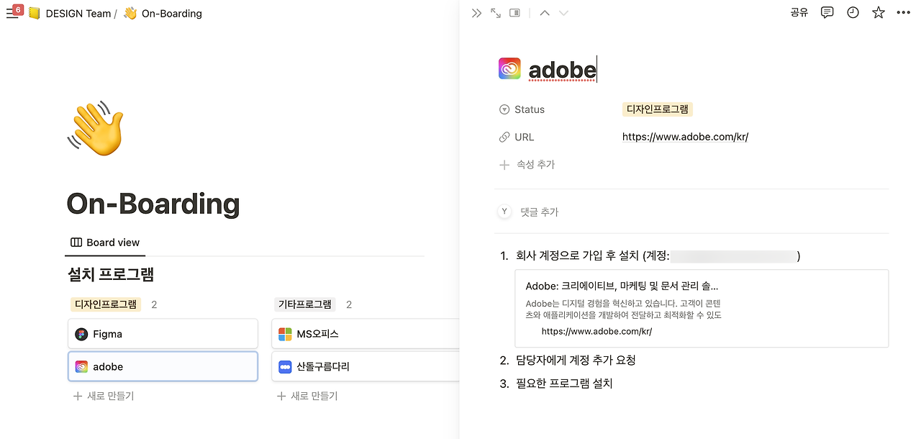Switch peek mode layout icon
921x439 pixels.
(514, 13)
